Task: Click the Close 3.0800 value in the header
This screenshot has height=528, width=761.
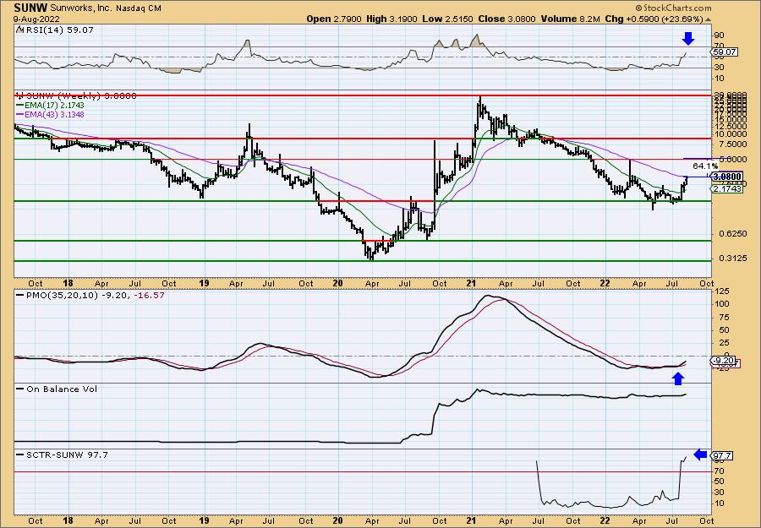Action: 506,19
